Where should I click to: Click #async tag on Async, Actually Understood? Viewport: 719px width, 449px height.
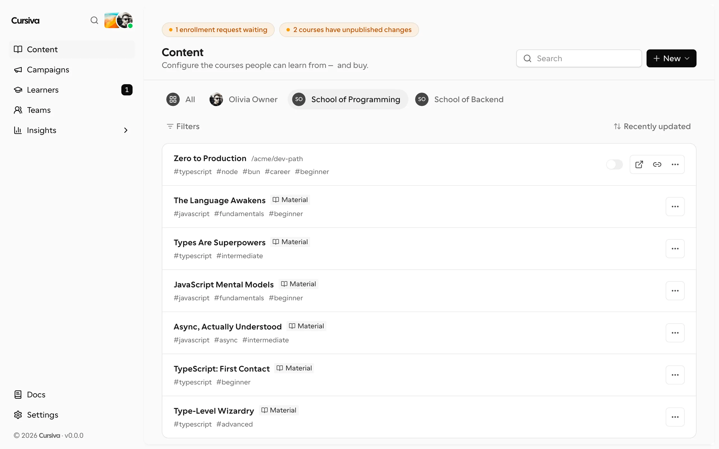[x=226, y=340]
